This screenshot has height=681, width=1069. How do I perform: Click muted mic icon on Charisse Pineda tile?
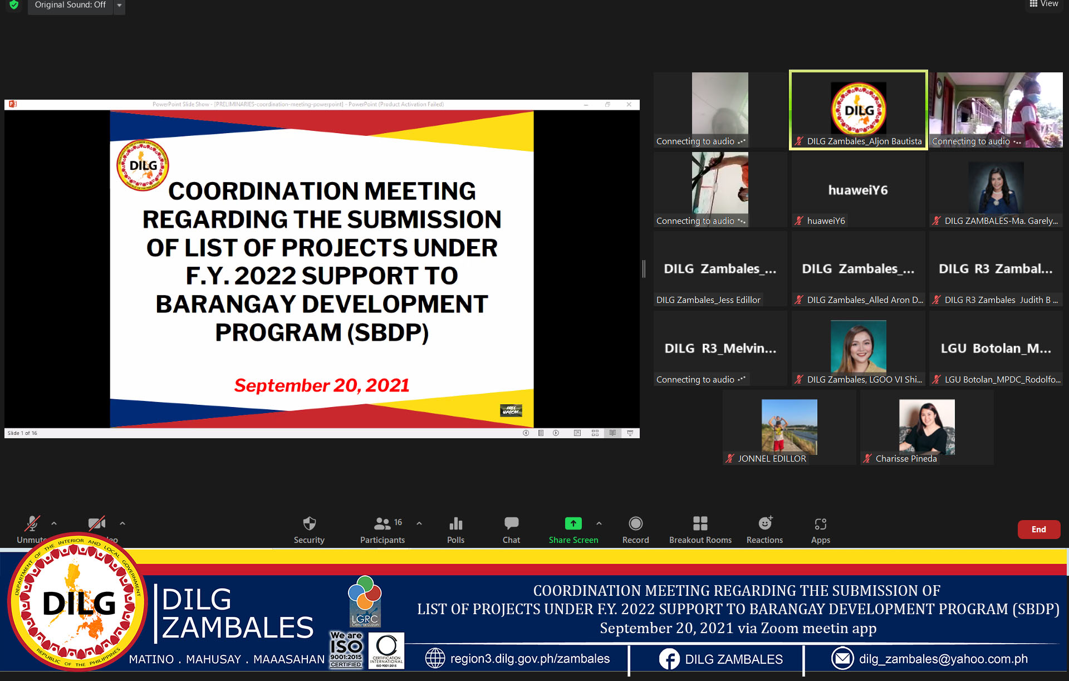[x=867, y=458]
